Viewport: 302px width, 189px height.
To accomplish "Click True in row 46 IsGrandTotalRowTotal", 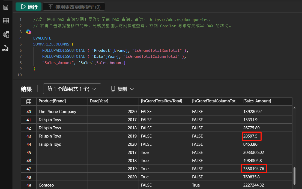I will click(145, 161).
